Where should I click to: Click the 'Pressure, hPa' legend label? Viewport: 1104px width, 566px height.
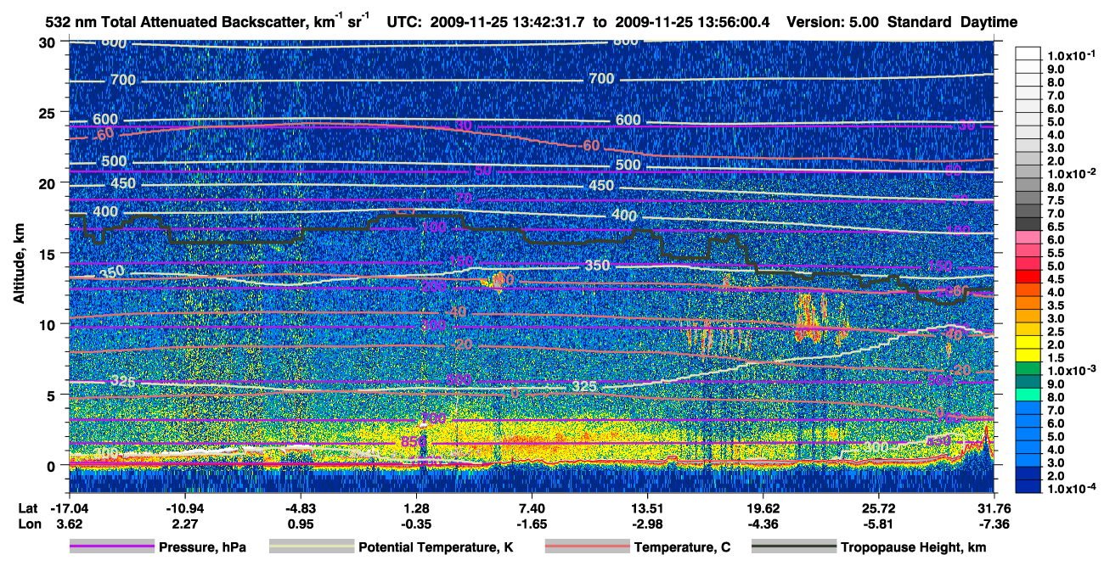click(202, 547)
